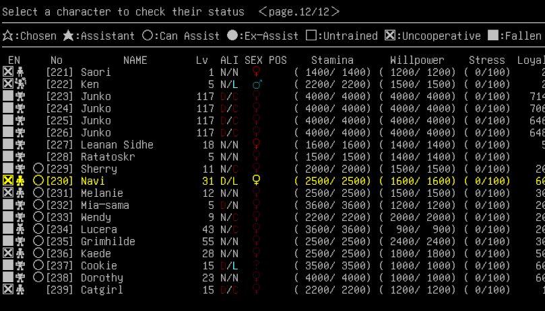Click Lucera's willpower value 900/ 900
Image resolution: width=545 pixels, height=311 pixels.
423,229
